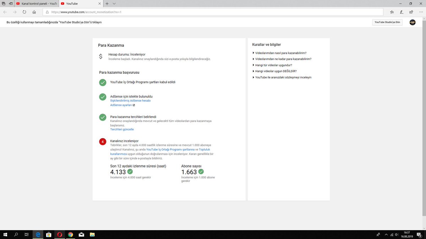Image resolution: width=426 pixels, height=239 pixels.
Task: Open the Favorites hub
Action: (x=392, y=12)
